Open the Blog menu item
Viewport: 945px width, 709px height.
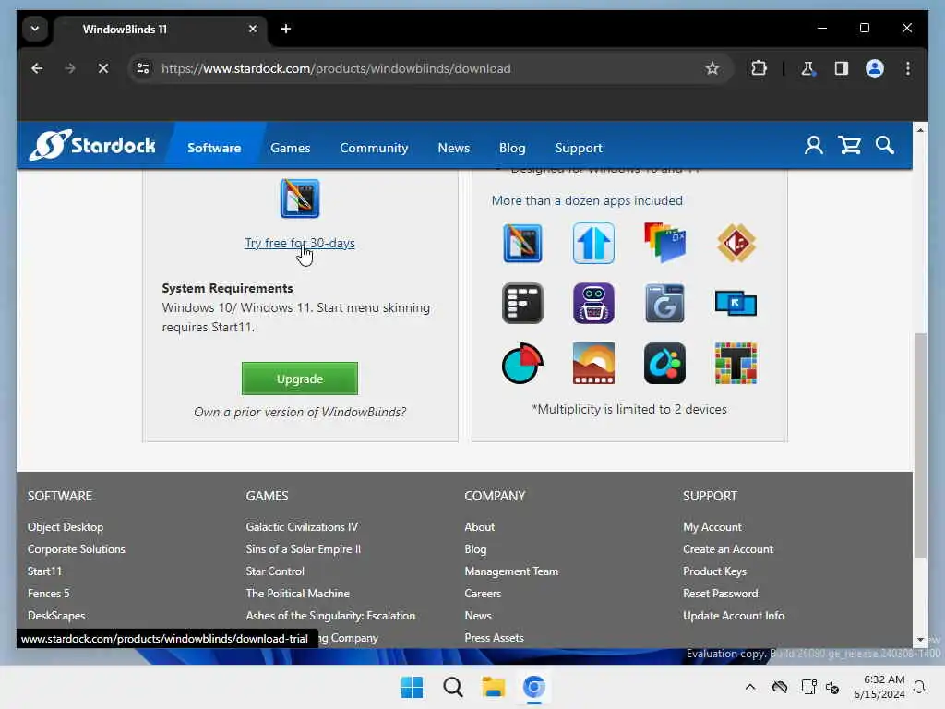coord(511,148)
